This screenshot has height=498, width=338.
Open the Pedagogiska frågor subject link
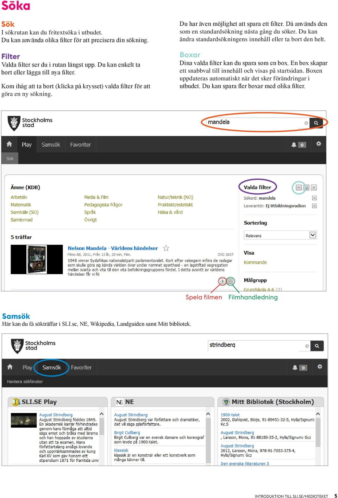point(104,205)
